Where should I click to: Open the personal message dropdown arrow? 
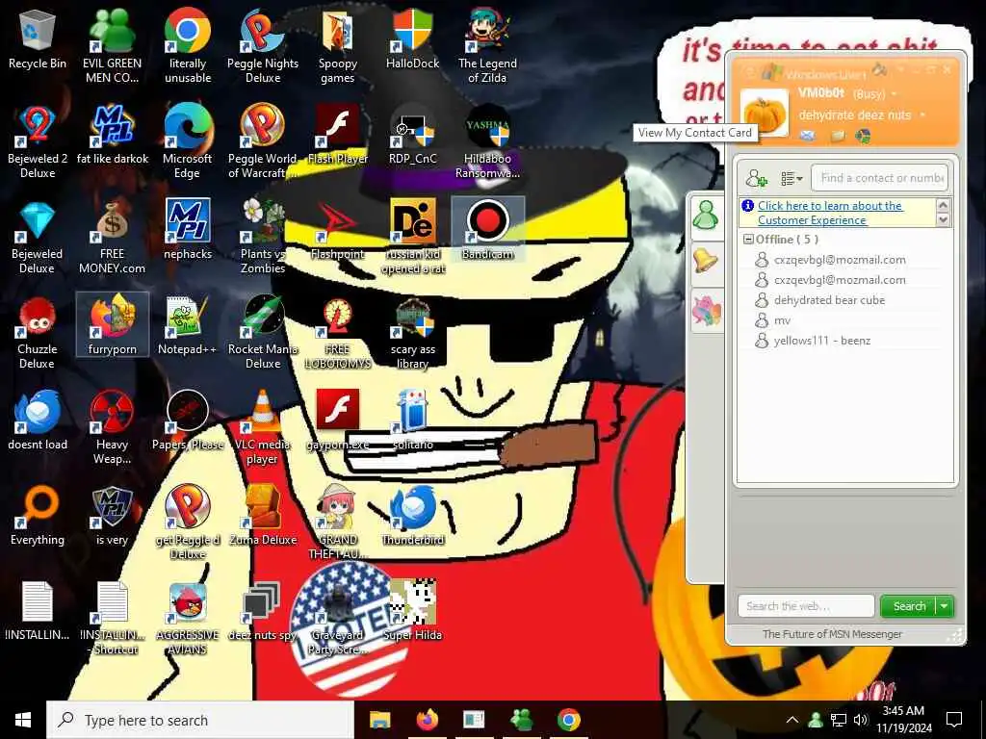pyautogui.click(x=922, y=115)
